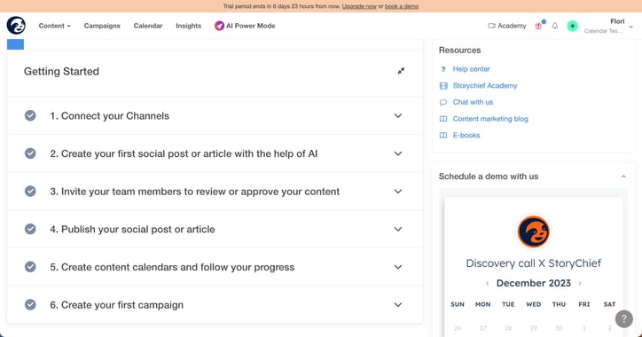Open Calendar in the navbar
This screenshot has height=337, width=642.
coord(148,26)
